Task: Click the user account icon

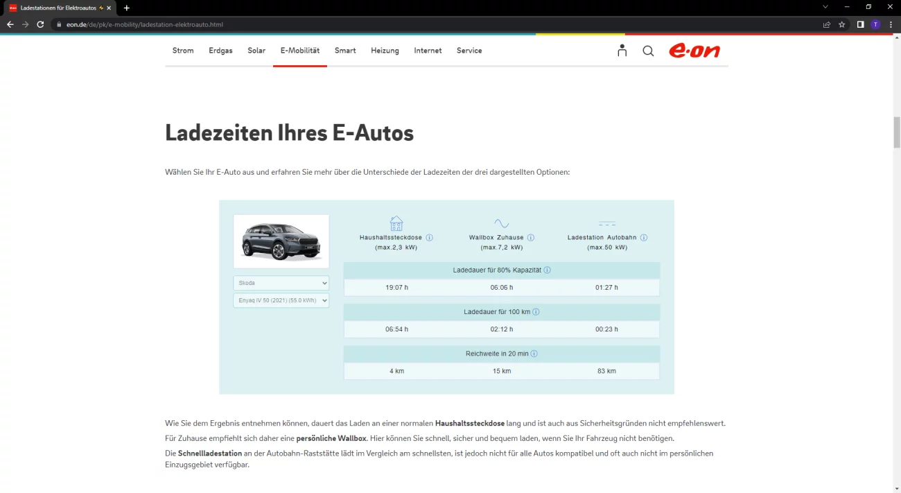Action: pos(622,51)
